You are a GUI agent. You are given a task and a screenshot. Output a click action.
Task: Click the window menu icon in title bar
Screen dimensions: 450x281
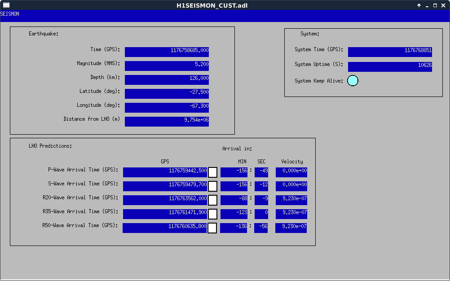click(6, 5)
